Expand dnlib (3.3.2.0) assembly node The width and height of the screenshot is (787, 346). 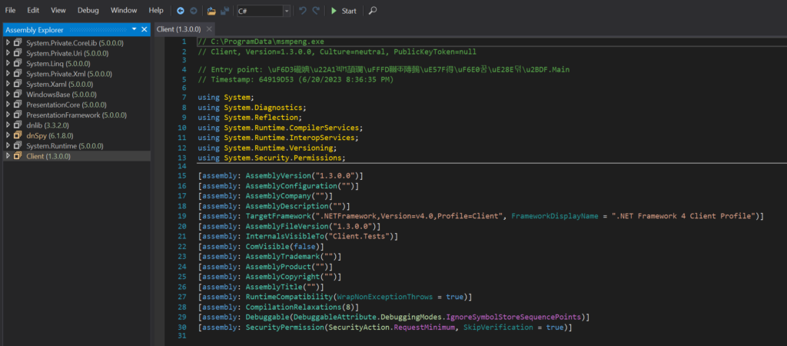pos(8,125)
